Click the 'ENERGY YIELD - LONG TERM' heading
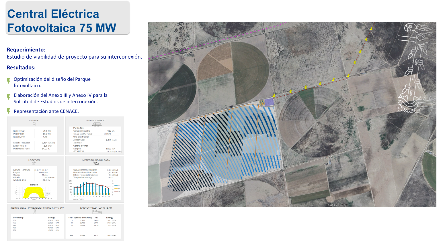This screenshot has width=447, height=241. click(96, 208)
